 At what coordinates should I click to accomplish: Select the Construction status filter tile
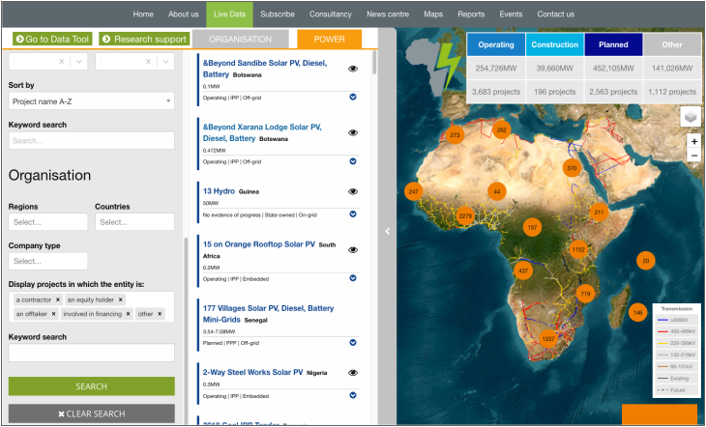[555, 44]
